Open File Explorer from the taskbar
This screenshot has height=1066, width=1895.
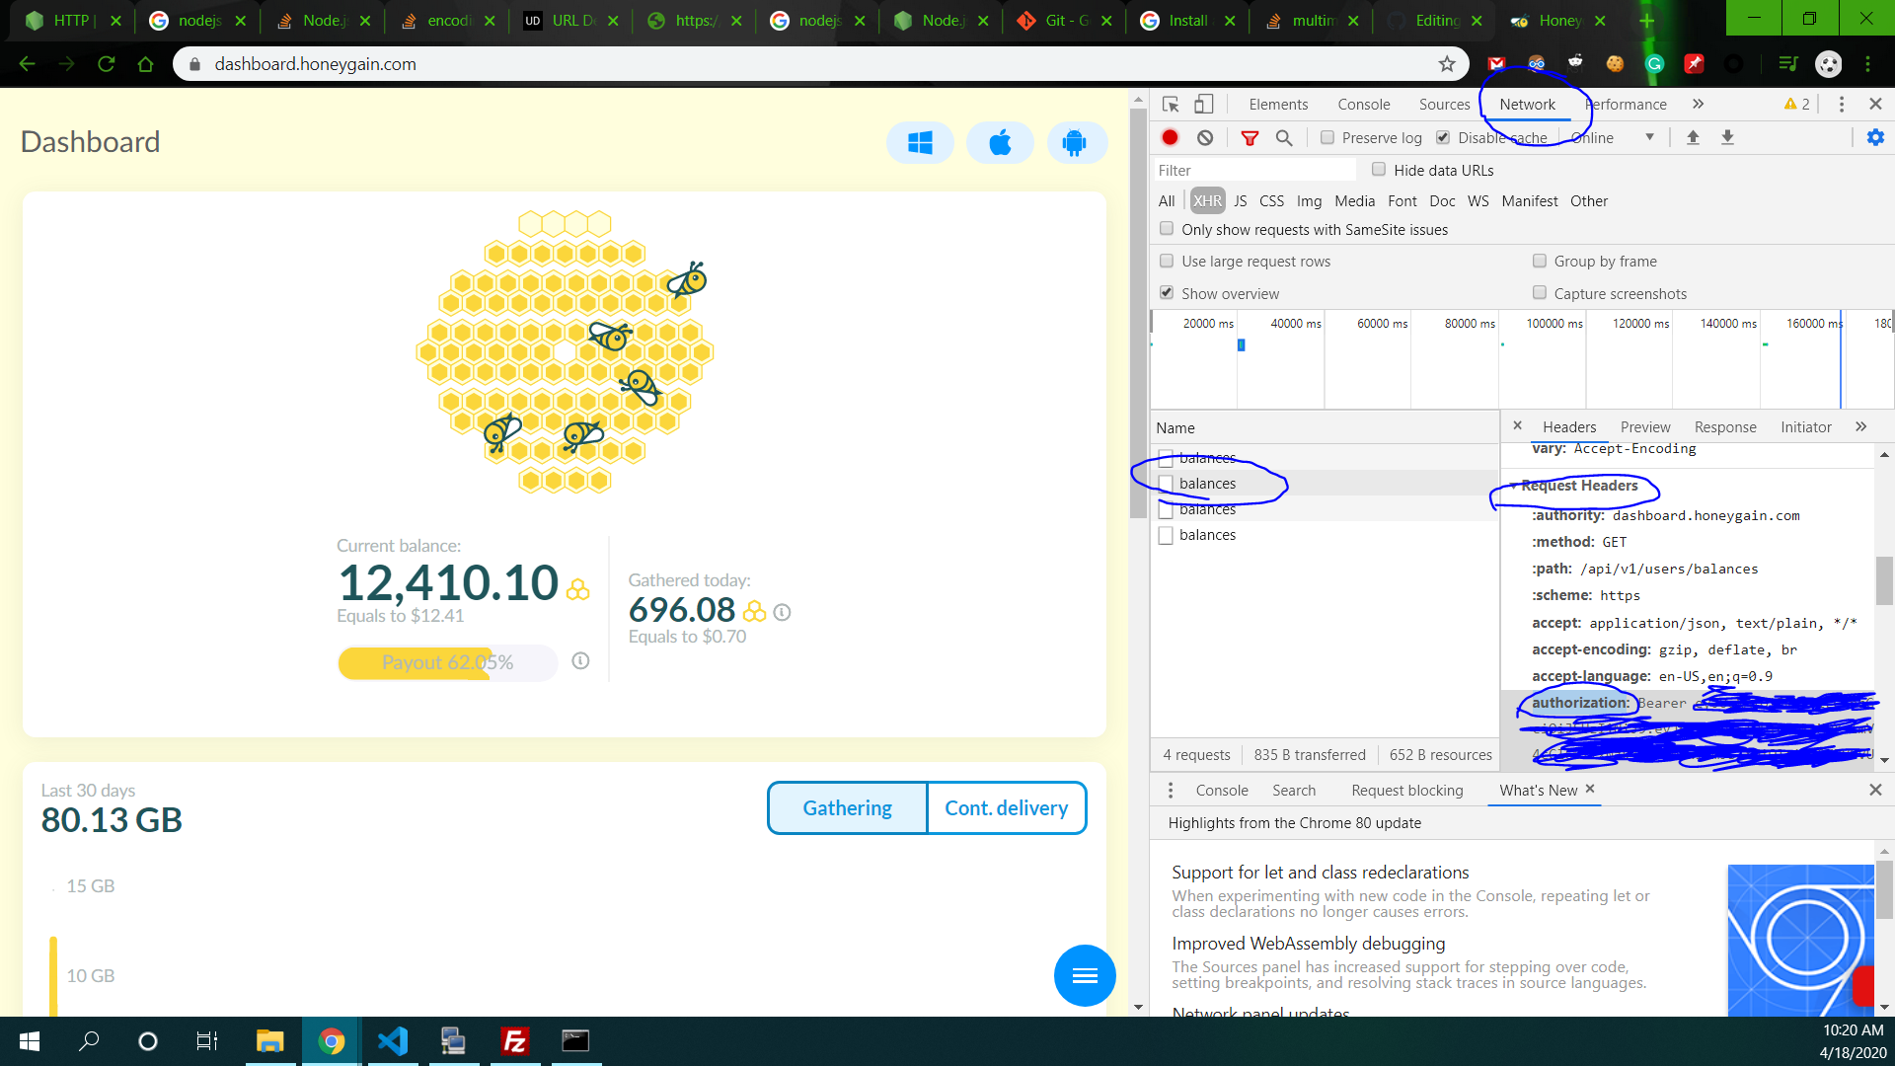[269, 1040]
